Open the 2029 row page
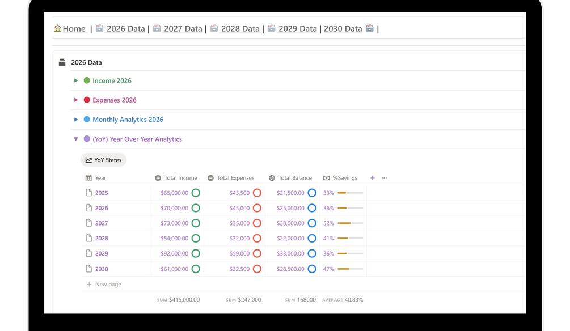 (102, 253)
